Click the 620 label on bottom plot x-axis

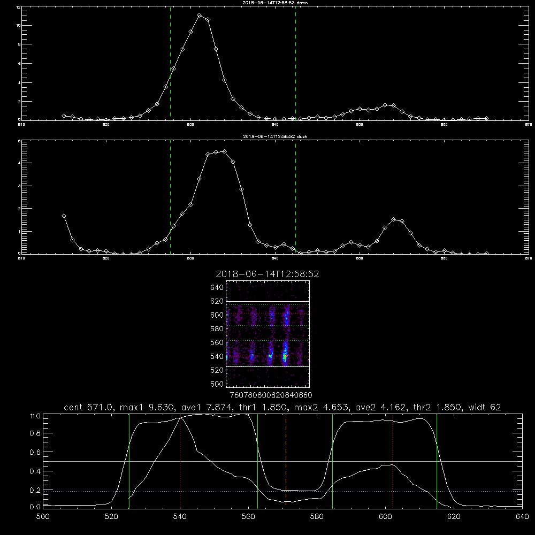[454, 516]
